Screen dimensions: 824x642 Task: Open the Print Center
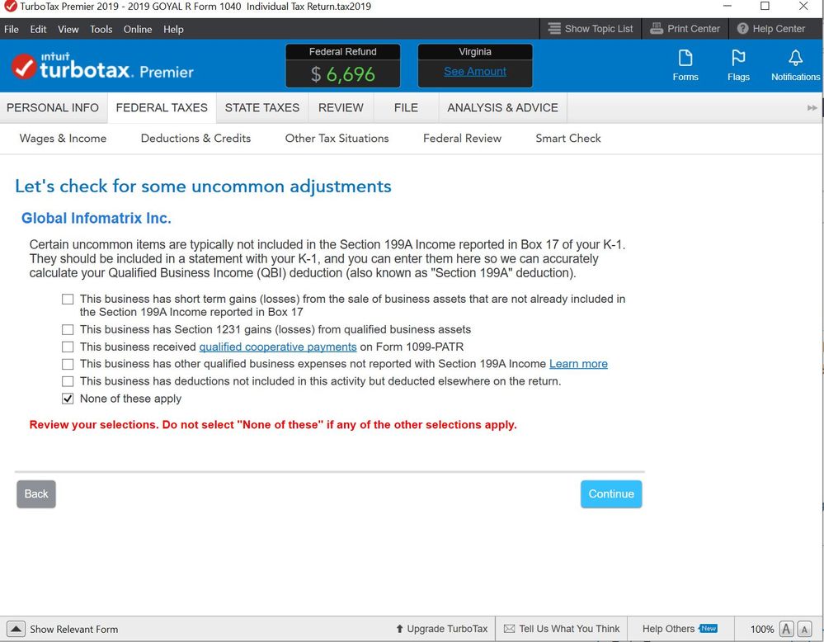pyautogui.click(x=685, y=29)
